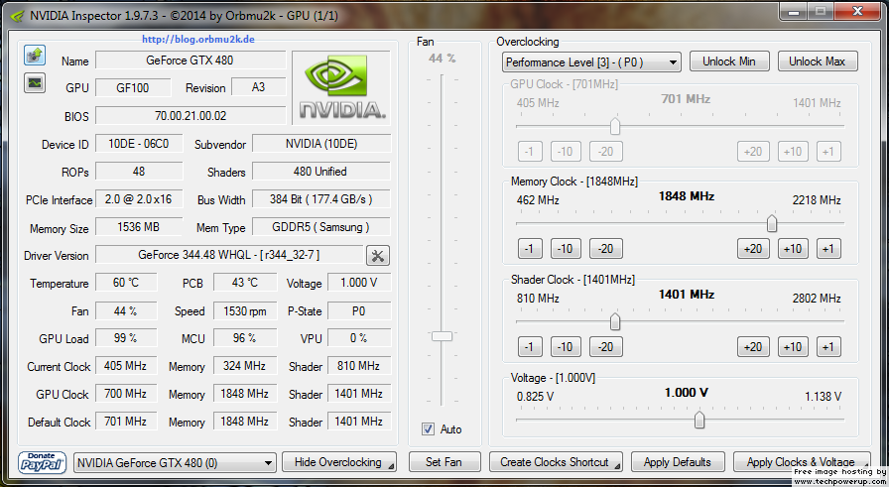This screenshot has height=487, width=889.
Task: Click the Mem Type value GDDR5 ( Samsung )
Action: 321,227
